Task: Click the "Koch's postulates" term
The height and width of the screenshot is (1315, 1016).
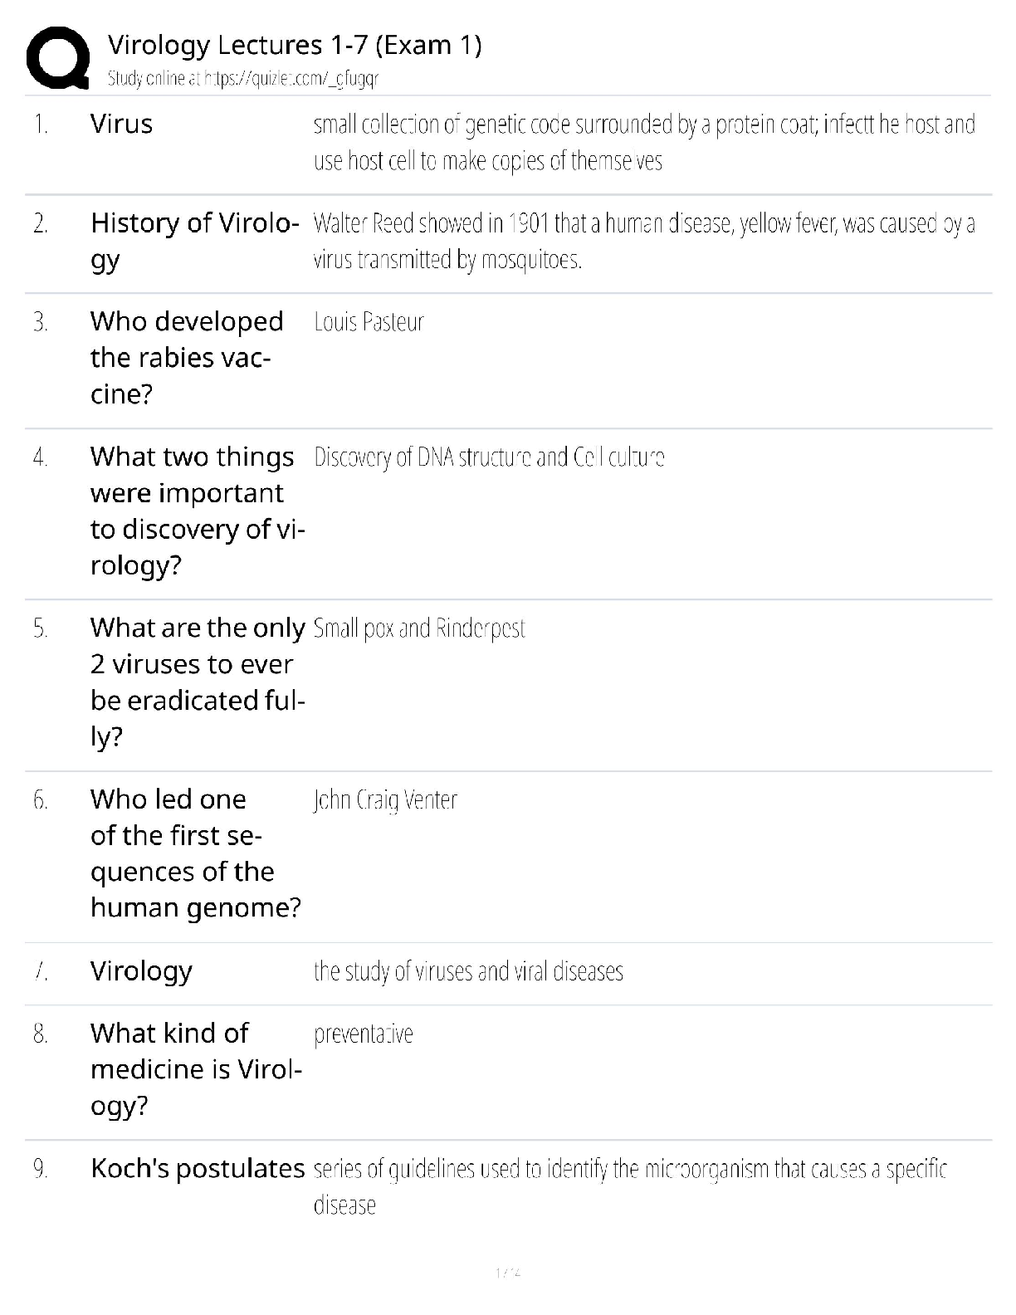Action: click(x=198, y=1168)
